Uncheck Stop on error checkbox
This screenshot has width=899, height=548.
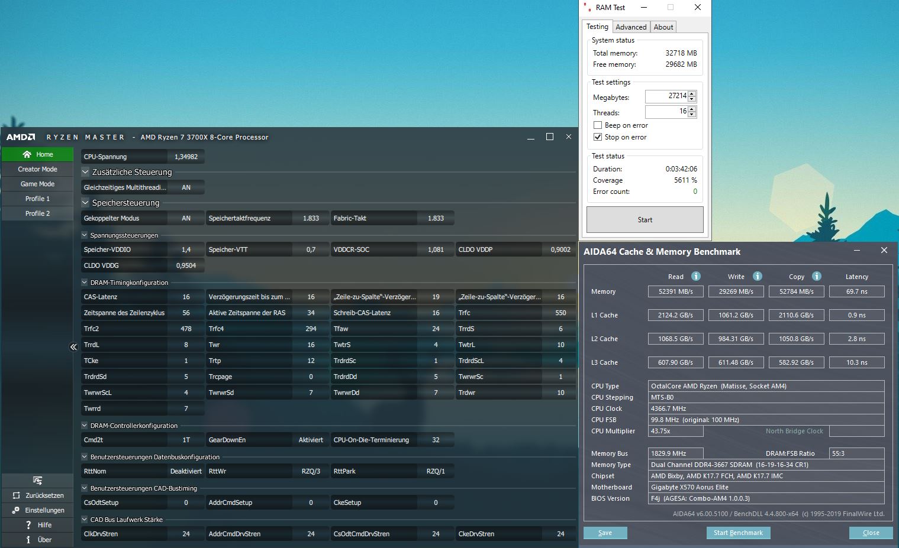pyautogui.click(x=598, y=137)
